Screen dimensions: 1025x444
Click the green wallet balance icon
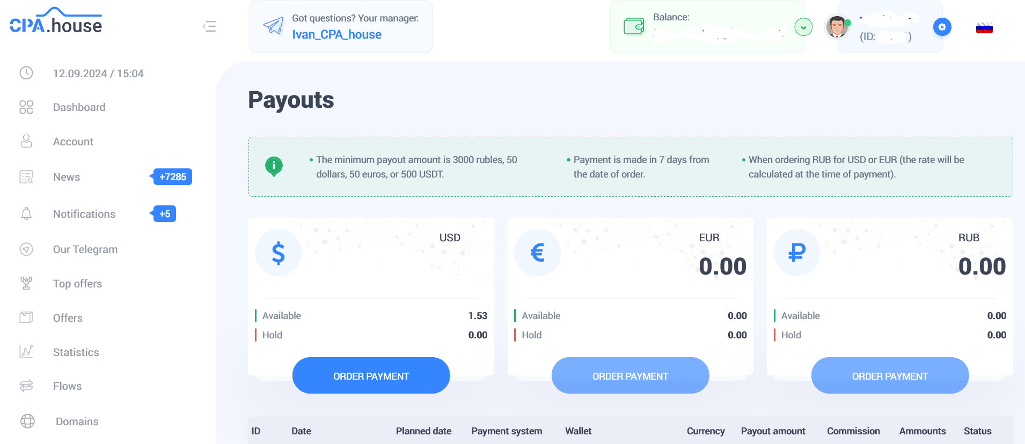pos(633,25)
